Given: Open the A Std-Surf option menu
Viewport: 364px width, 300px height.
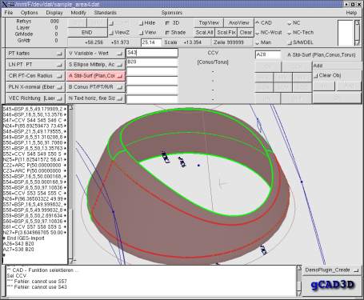Looking at the screenshot, I should 95,76.
